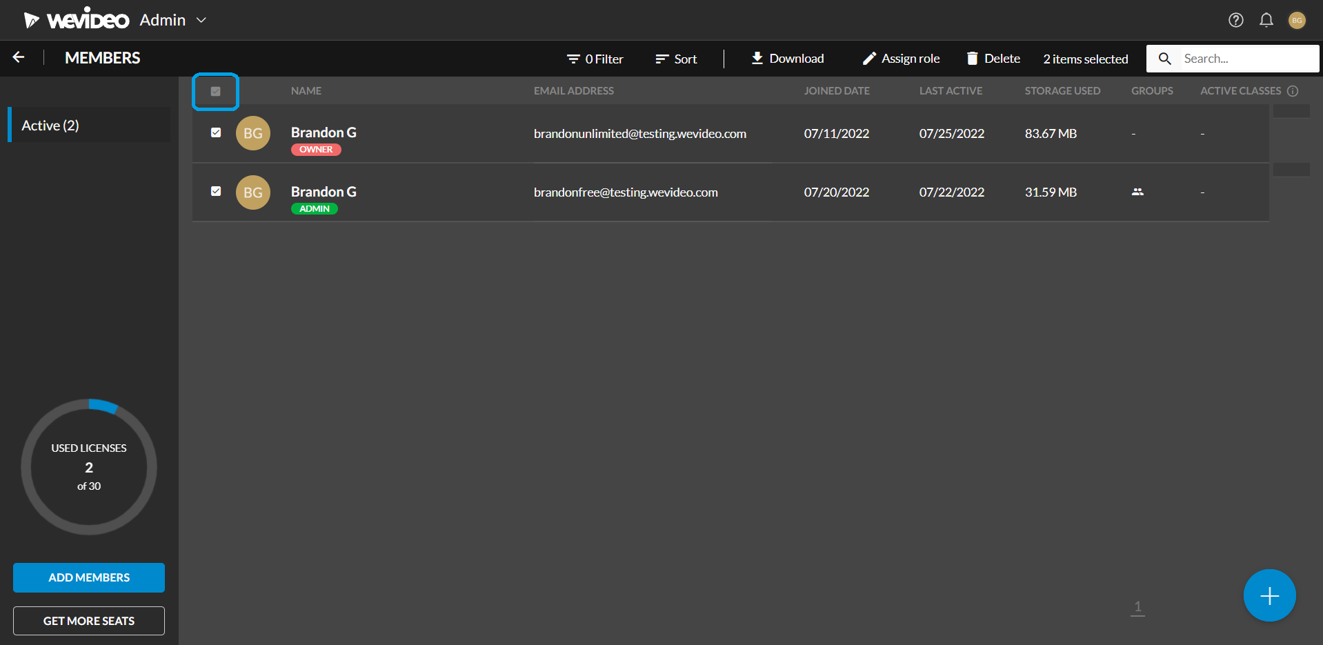Click the admin Brandon G avatar

pos(253,192)
